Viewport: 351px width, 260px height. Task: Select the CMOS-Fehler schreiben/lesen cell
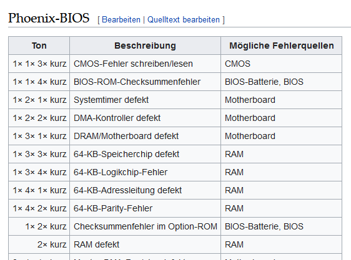(x=145, y=64)
